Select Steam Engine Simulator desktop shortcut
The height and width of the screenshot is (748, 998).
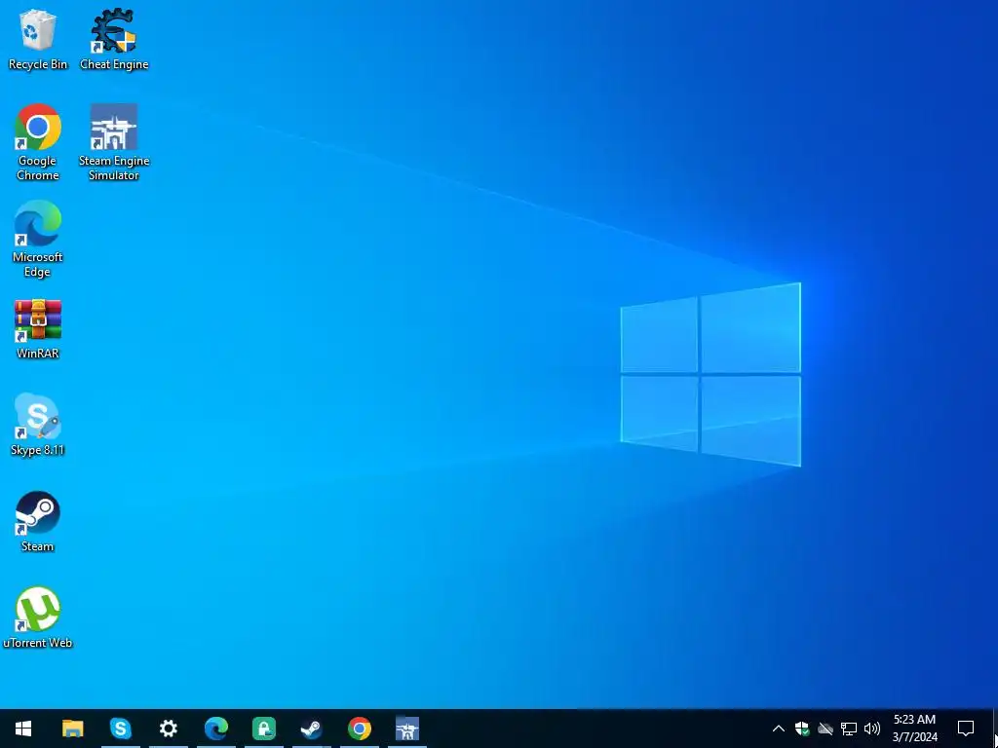[x=114, y=142]
